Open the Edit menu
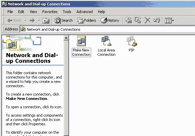Screen dimensions: 195x136 click(21, 12)
